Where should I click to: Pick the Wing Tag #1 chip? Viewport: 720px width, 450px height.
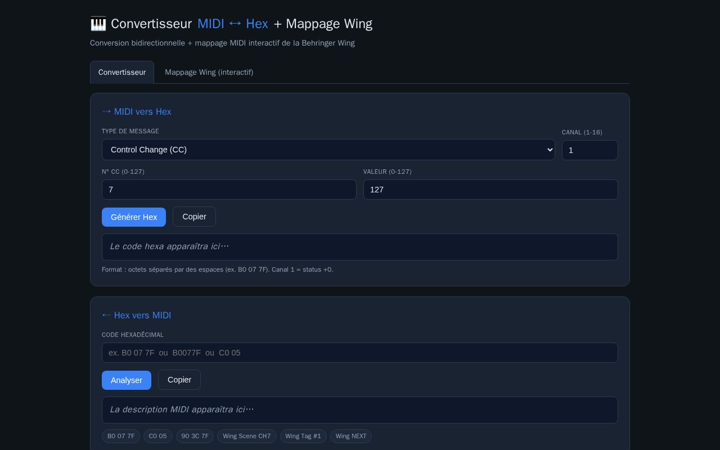[x=303, y=436]
